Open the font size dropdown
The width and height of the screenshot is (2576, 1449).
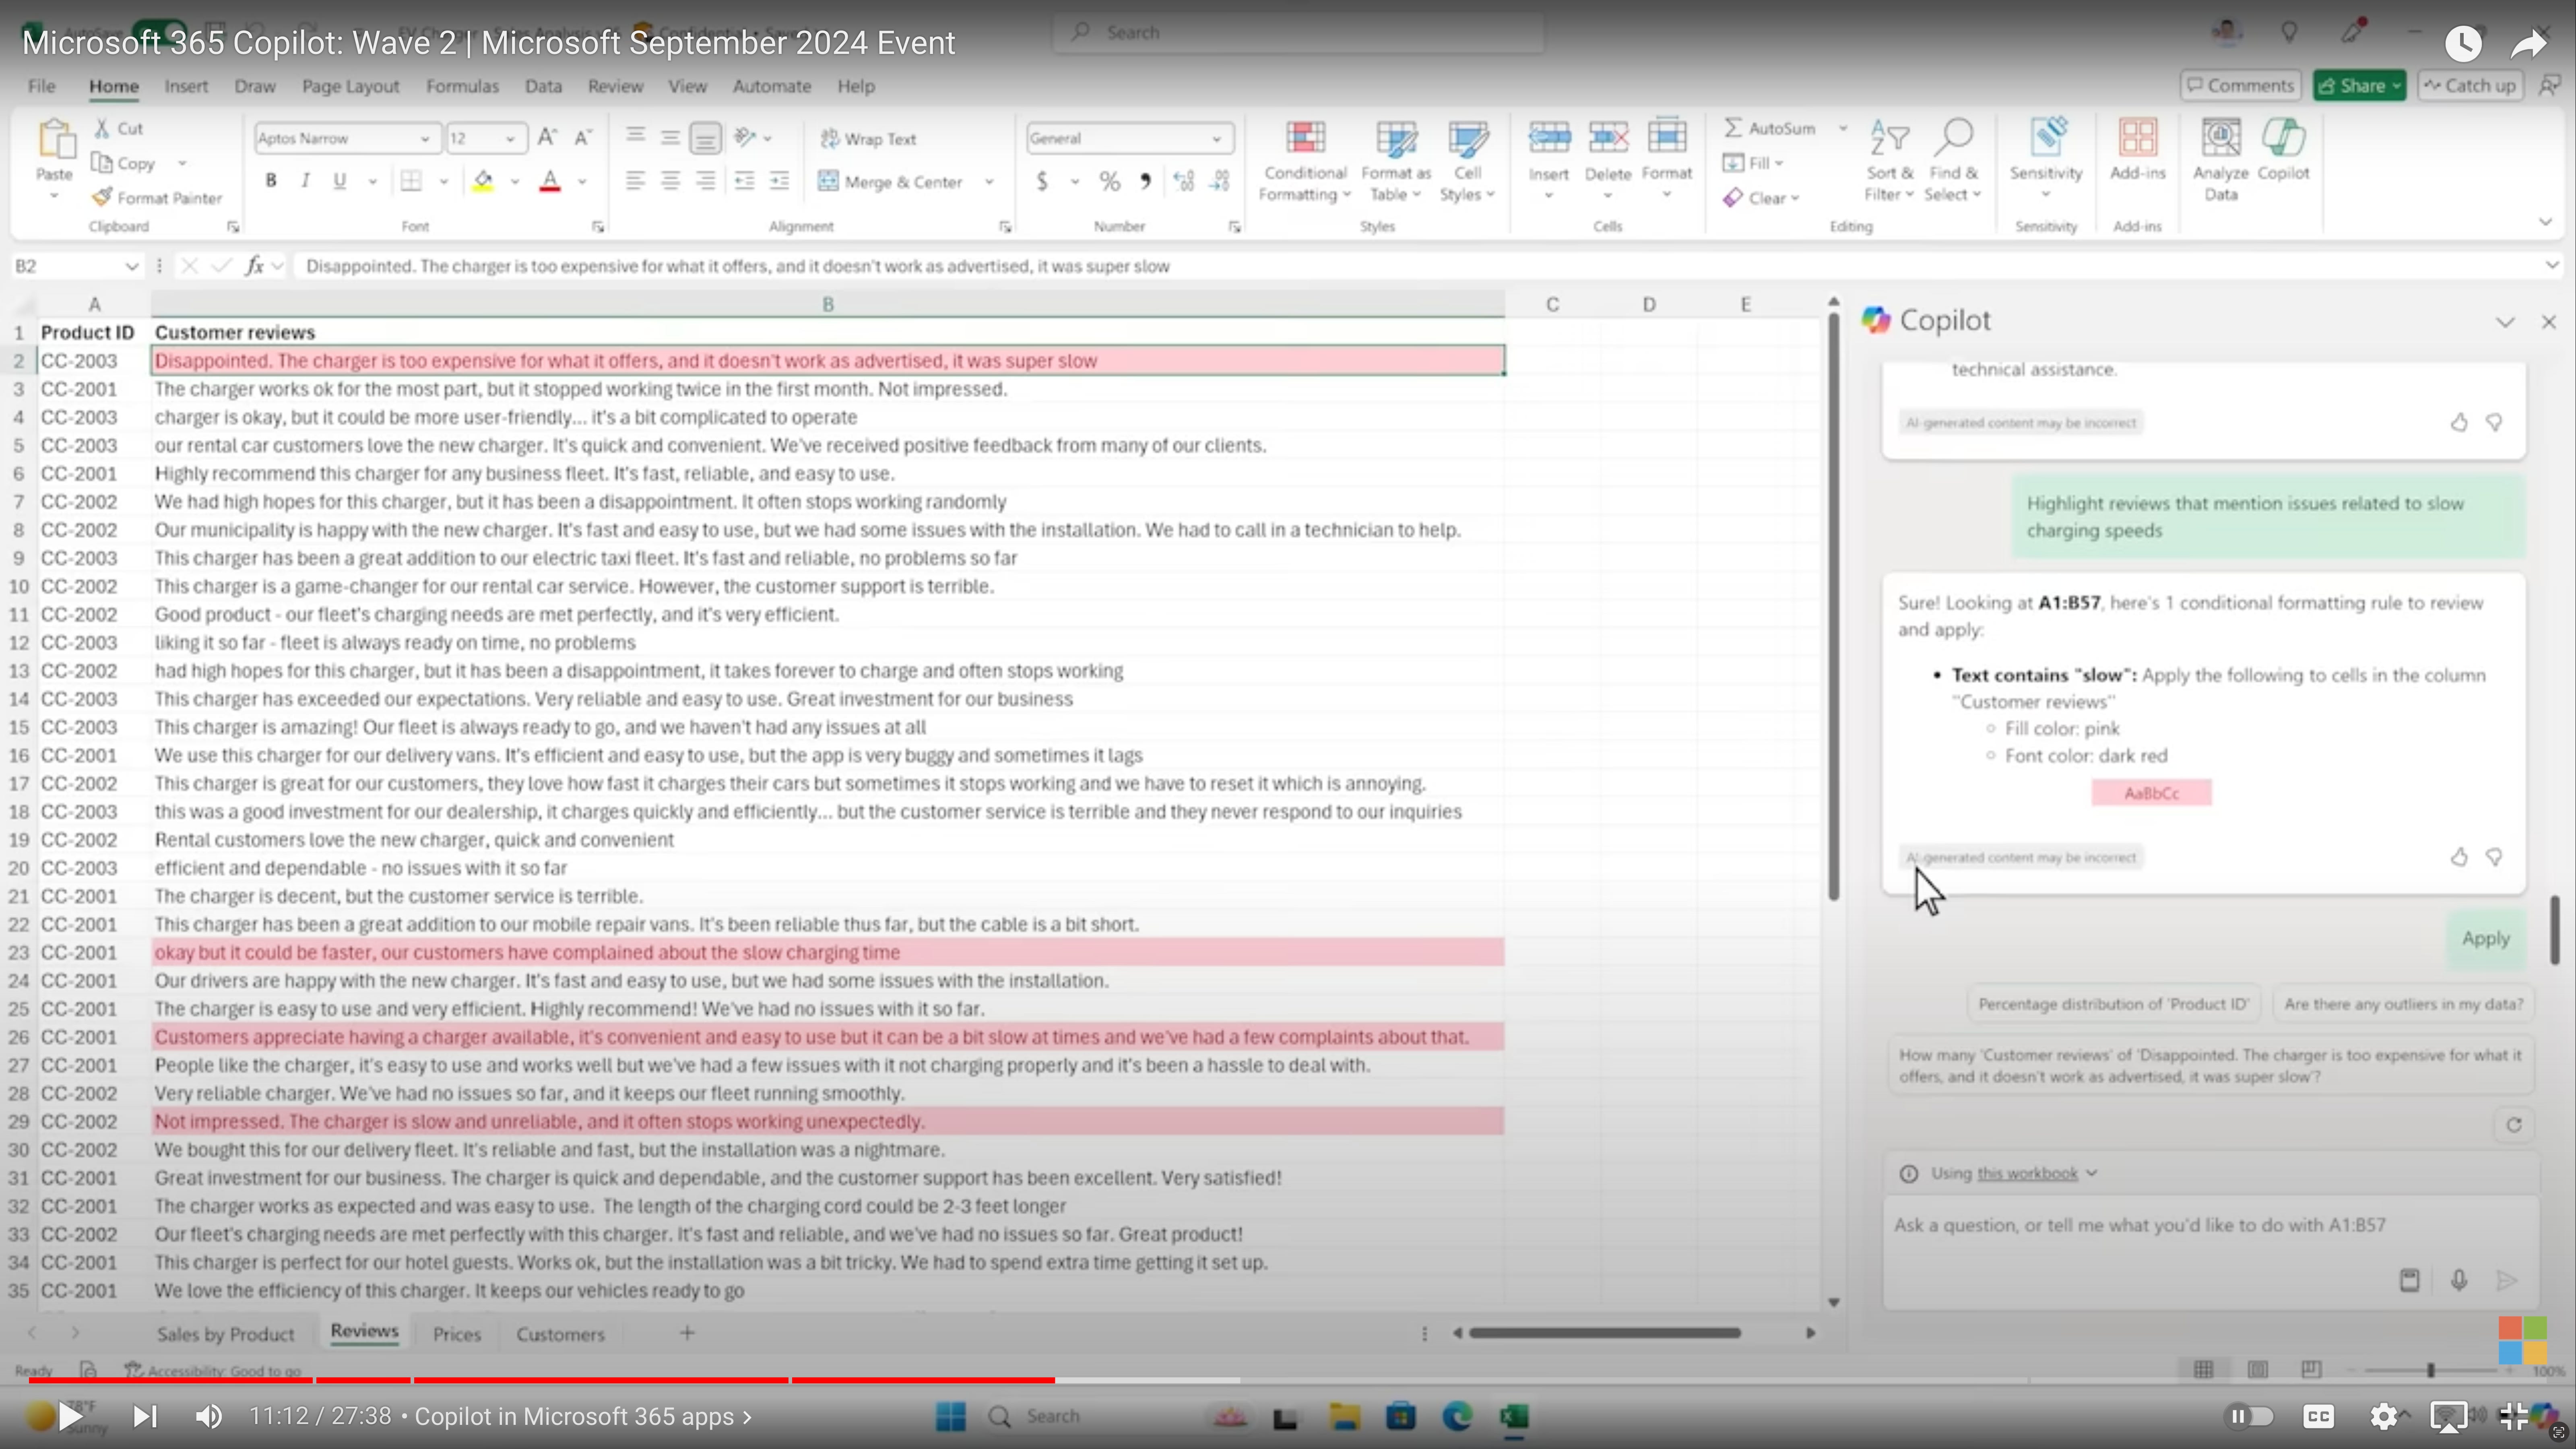coord(510,139)
